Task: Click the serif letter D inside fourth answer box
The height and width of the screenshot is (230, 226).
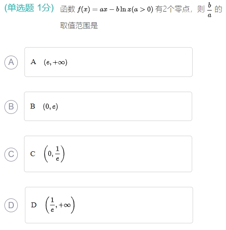Action: tap(34, 205)
